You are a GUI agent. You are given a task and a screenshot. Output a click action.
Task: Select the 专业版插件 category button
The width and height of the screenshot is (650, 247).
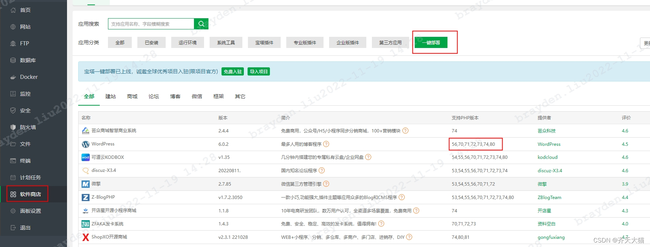pos(305,42)
